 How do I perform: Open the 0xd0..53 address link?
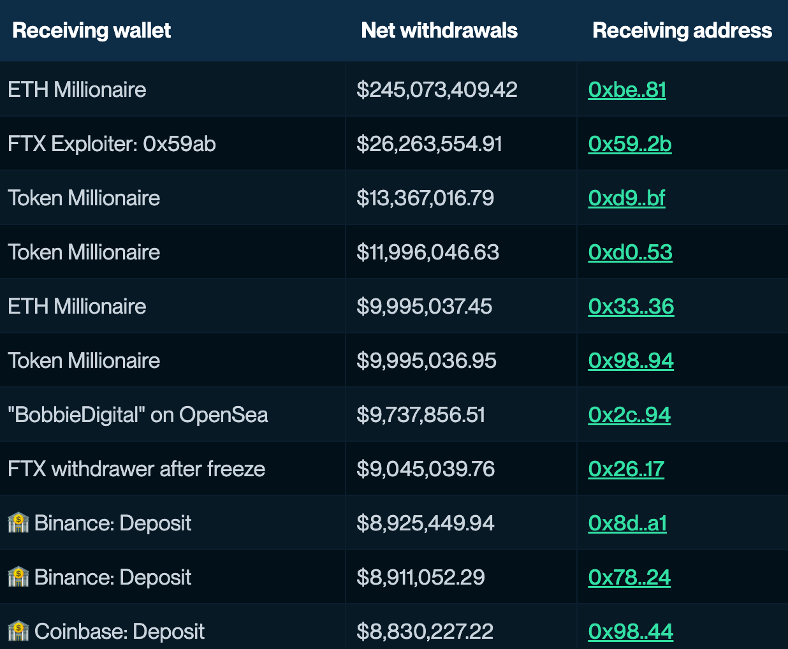pos(631,252)
